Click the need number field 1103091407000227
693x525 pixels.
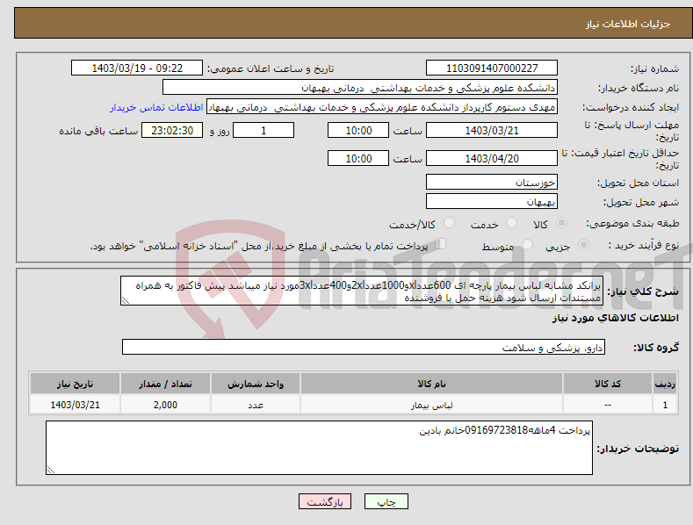[x=492, y=68]
